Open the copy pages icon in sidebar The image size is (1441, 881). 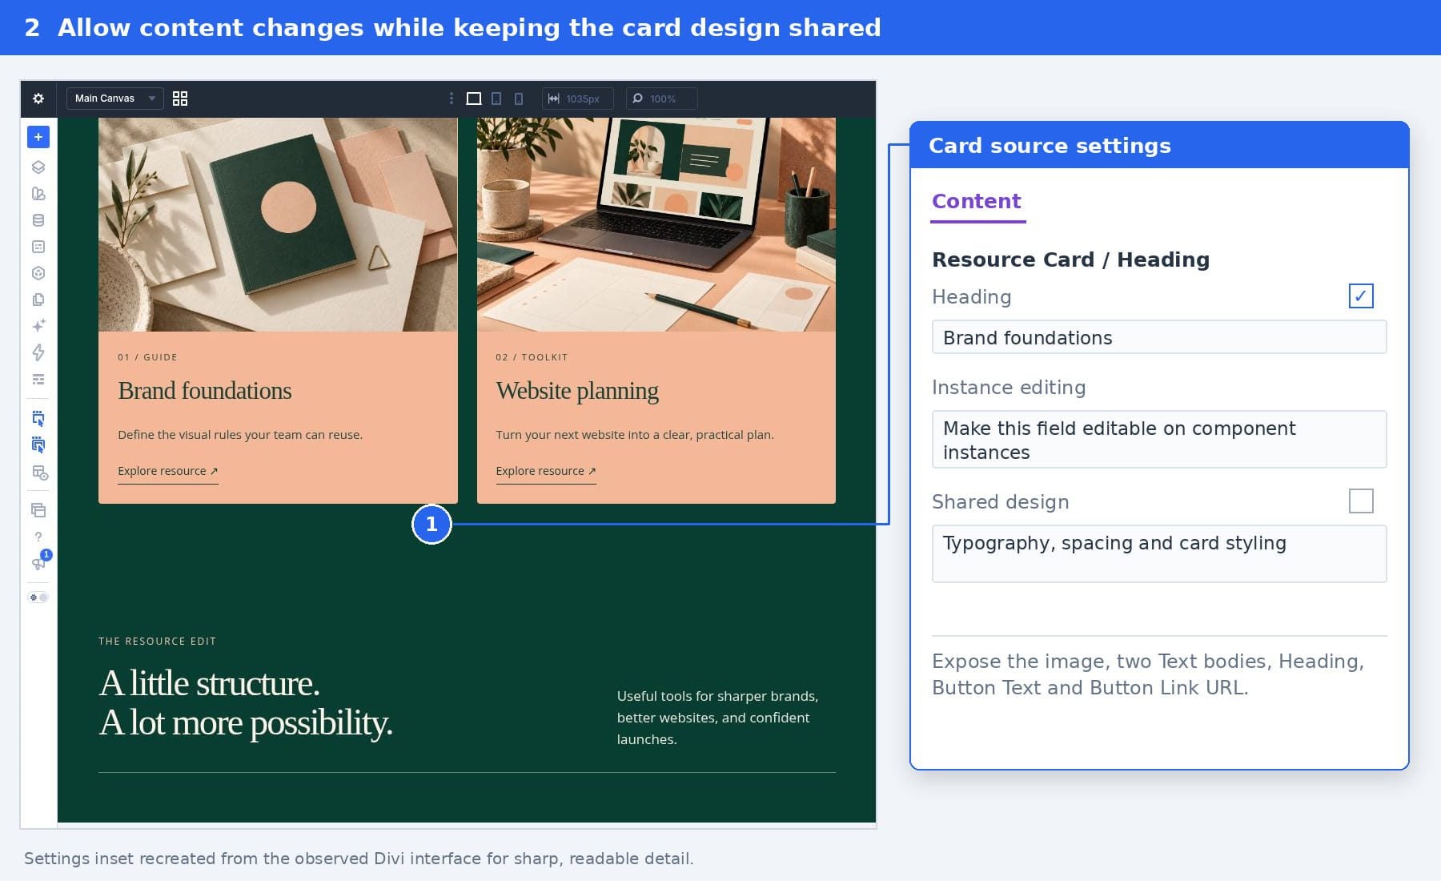click(x=38, y=300)
